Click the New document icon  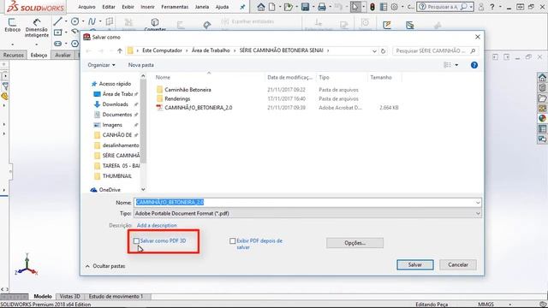(x=272, y=7)
